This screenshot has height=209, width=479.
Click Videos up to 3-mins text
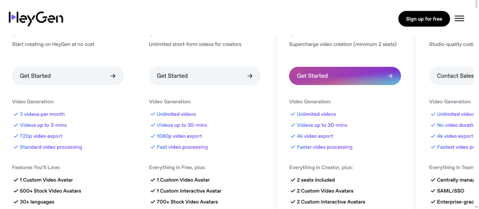(x=43, y=125)
